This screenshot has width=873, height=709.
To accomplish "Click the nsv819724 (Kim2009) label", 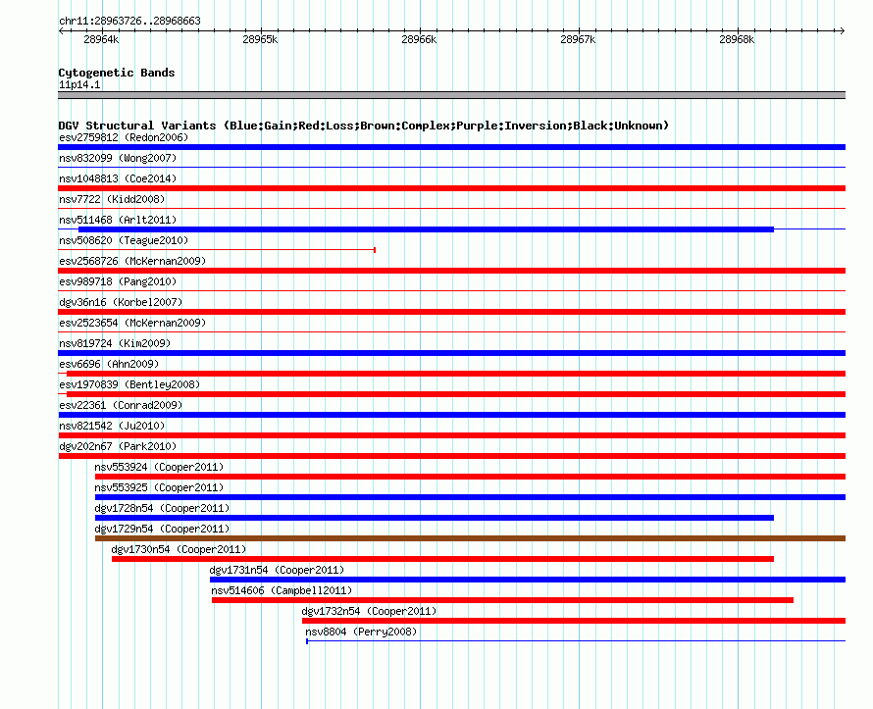I will 115,343.
